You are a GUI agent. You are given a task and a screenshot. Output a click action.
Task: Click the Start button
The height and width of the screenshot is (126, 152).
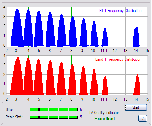coord(136,107)
